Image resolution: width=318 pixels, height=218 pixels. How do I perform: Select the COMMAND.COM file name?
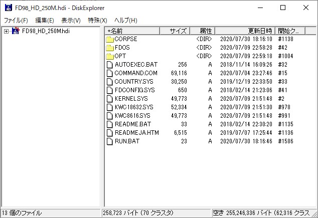coord(136,73)
